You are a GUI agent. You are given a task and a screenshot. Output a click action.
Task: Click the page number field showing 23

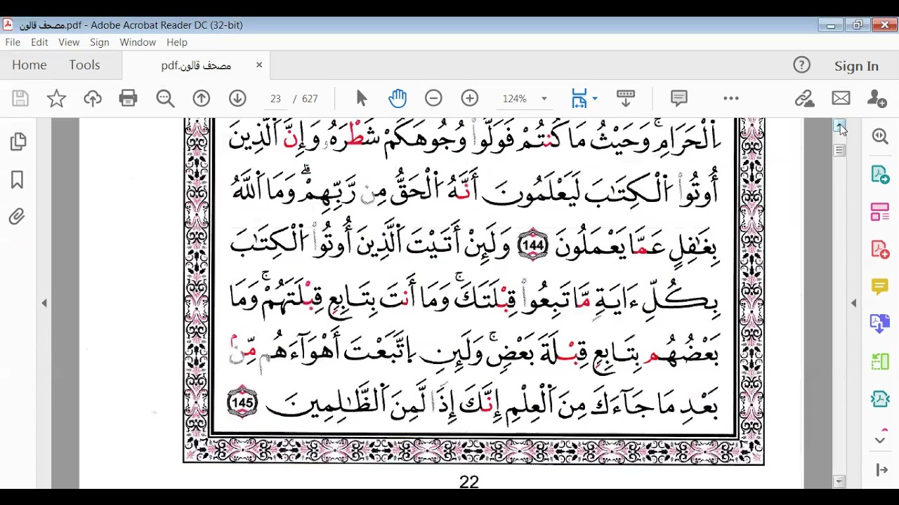point(275,99)
